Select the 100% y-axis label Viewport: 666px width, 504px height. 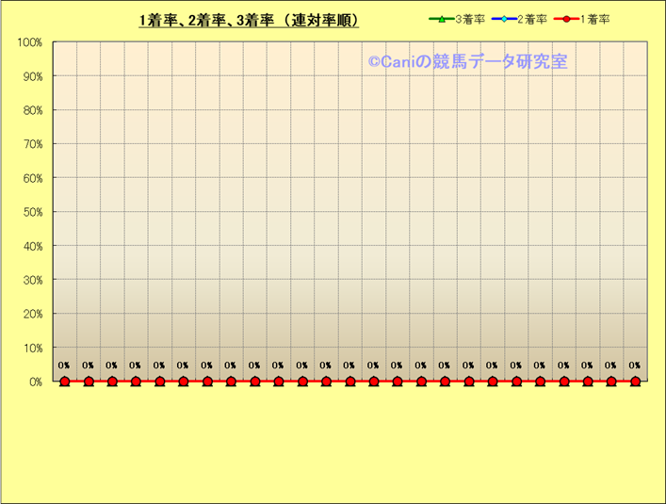click(x=29, y=42)
